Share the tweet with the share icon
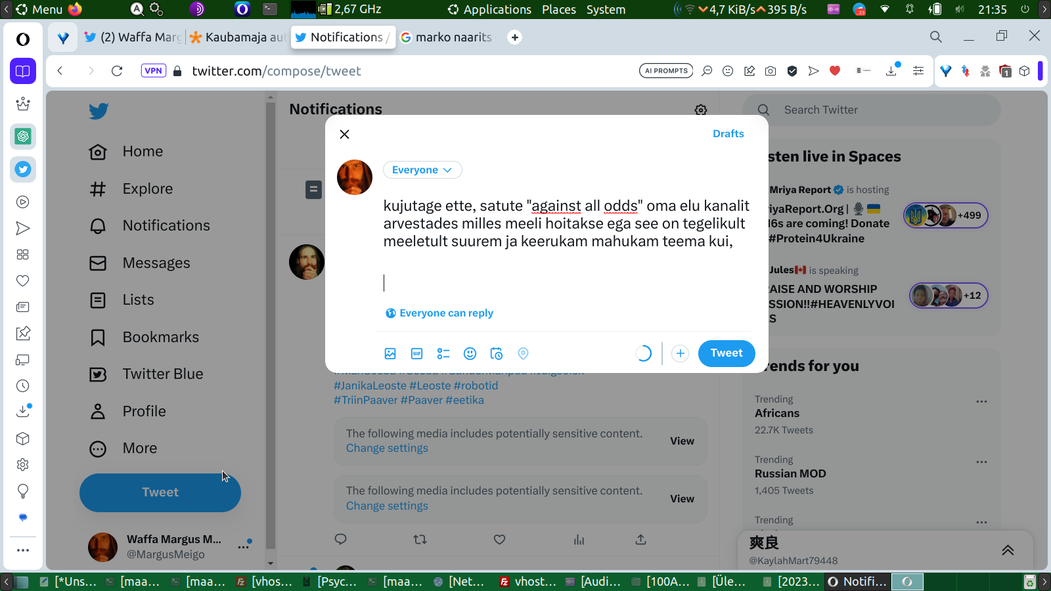Screen dimensions: 1051x591 pos(640,539)
